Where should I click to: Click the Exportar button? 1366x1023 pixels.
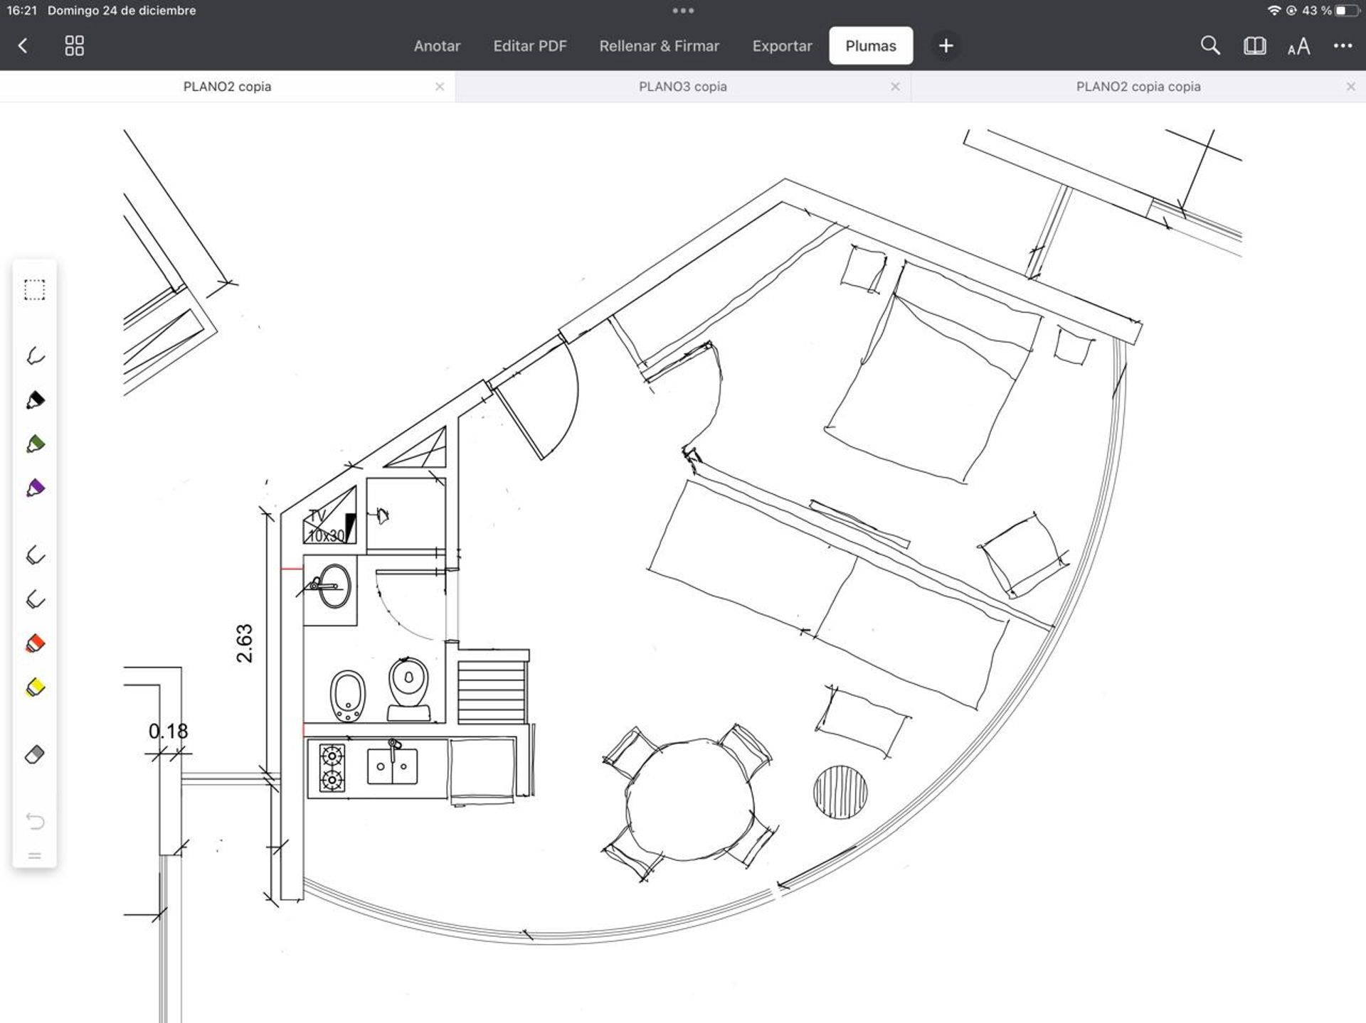782,46
